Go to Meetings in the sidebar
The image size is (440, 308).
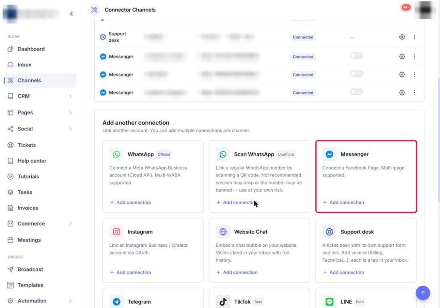coord(29,240)
